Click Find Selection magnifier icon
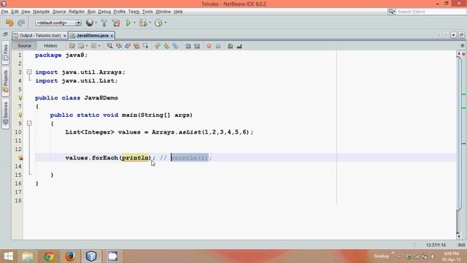This screenshot has height=263, width=467. click(x=109, y=46)
